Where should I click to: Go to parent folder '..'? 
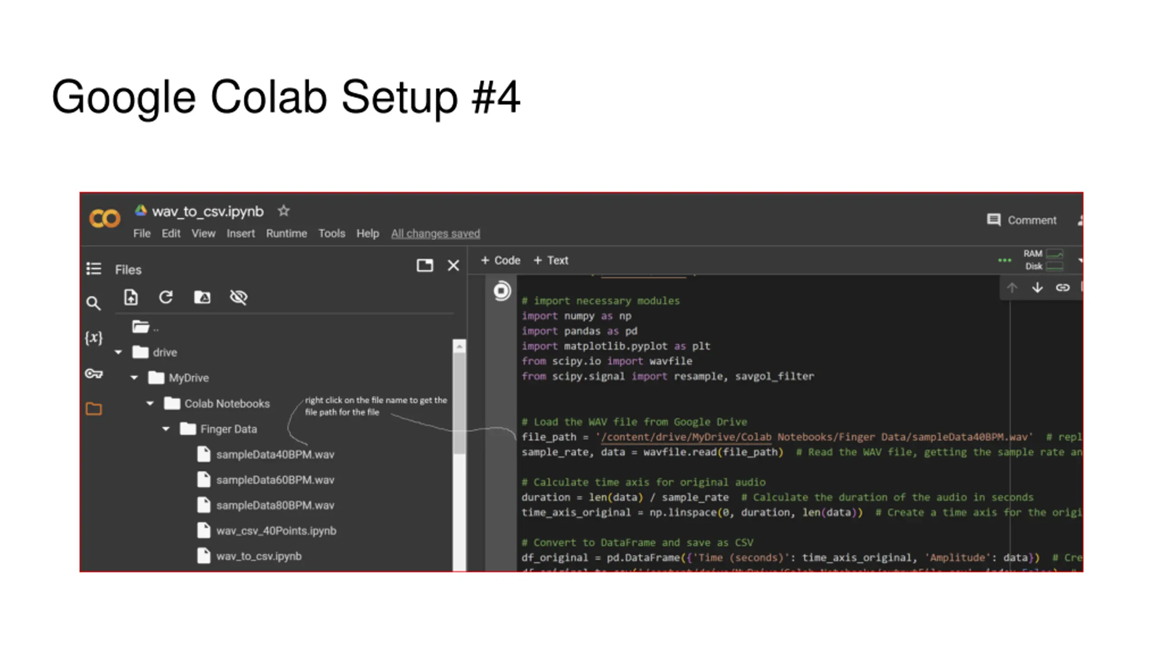[145, 327]
